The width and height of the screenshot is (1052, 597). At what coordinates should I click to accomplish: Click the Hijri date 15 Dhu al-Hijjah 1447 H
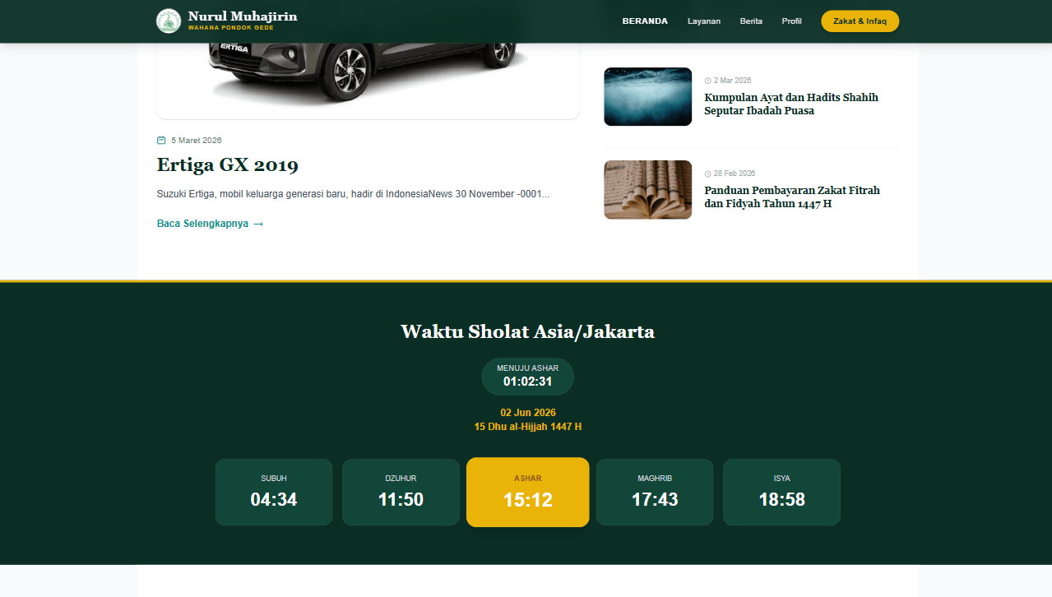tap(528, 427)
